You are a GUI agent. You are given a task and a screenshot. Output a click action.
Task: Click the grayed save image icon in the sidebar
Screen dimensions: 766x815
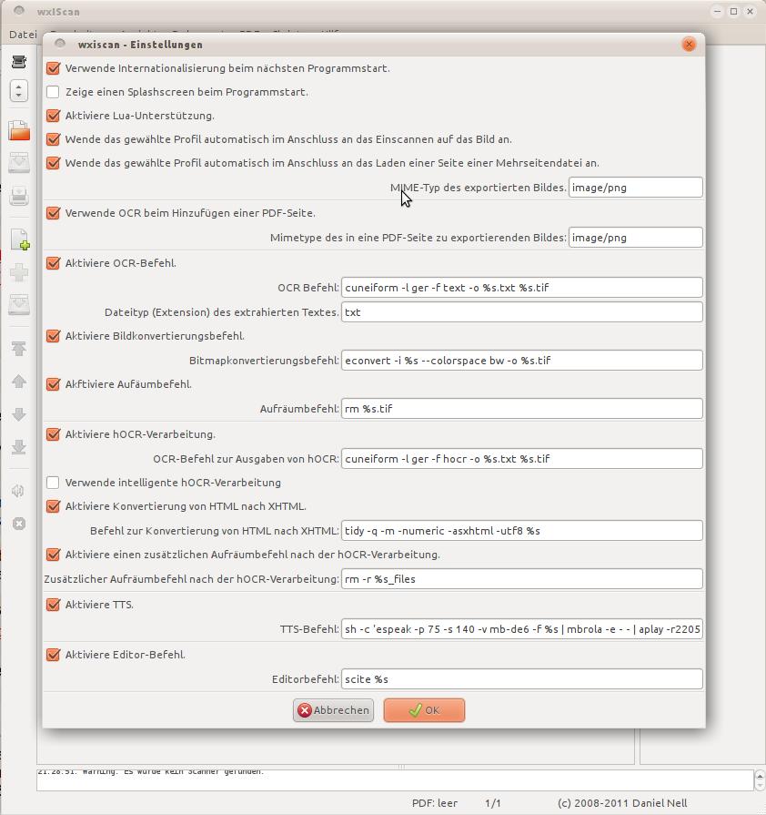(x=19, y=163)
